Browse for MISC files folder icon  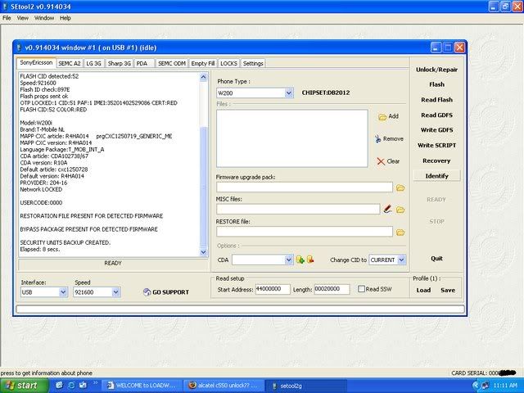coord(400,210)
